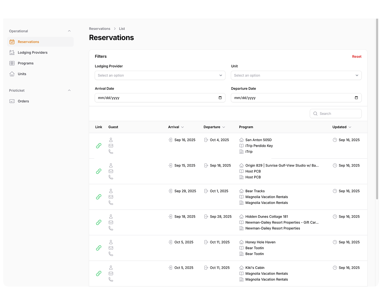382x305 pixels.
Task: Open the Lodging Provider dropdown
Action: pos(160,75)
